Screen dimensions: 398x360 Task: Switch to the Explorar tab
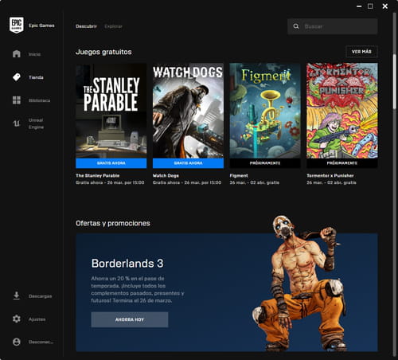pos(113,26)
